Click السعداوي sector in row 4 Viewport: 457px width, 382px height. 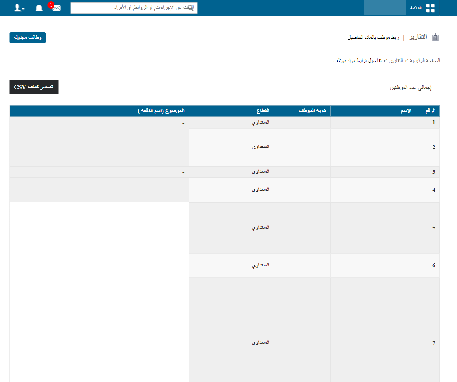pos(261,190)
